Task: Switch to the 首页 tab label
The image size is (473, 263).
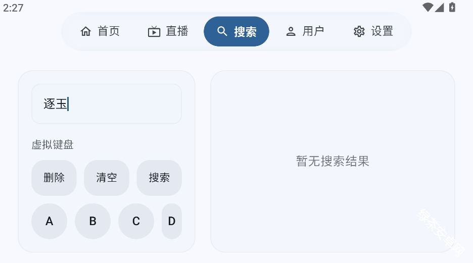Action: click(x=109, y=31)
